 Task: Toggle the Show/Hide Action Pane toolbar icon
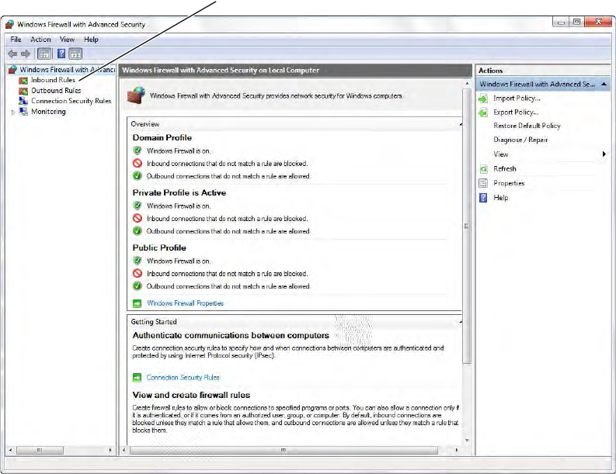coord(75,54)
